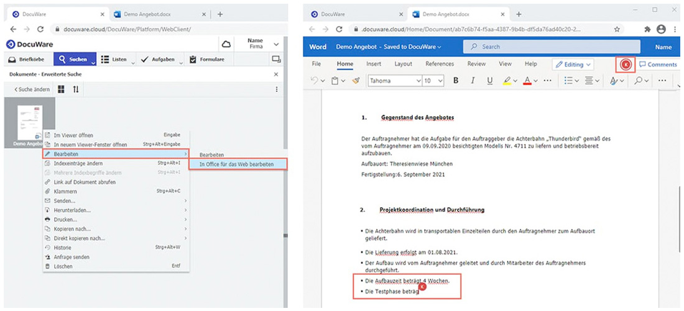Choose Im Viewer öffnen

point(73,135)
